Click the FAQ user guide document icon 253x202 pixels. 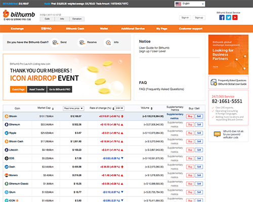(x=214, y=82)
